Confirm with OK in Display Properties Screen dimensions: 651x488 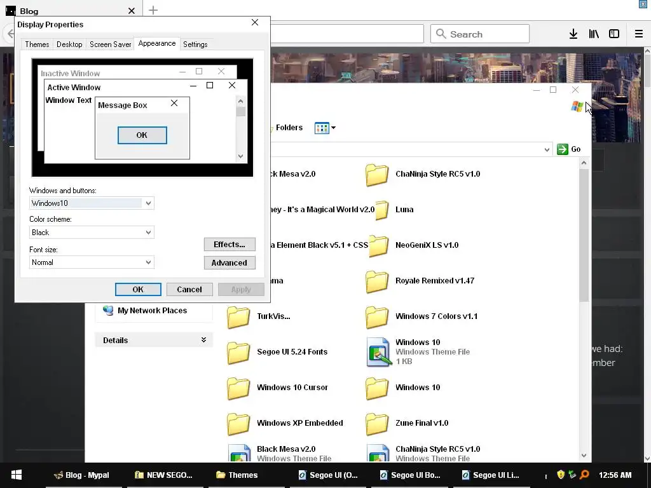[138, 290]
